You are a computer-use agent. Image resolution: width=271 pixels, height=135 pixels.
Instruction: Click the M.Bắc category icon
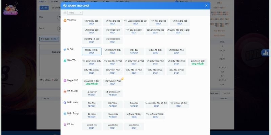65,50
